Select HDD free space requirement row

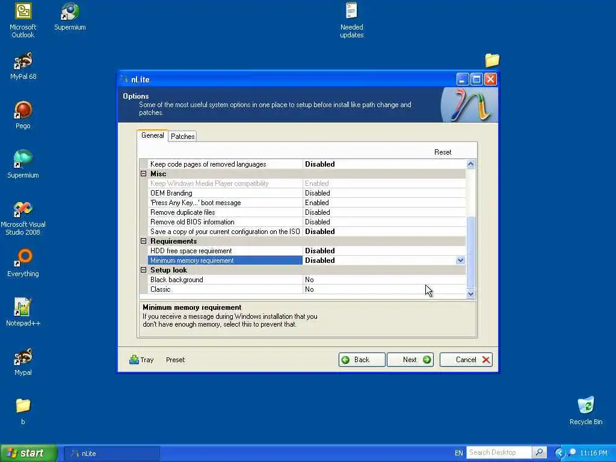pyautogui.click(x=306, y=251)
